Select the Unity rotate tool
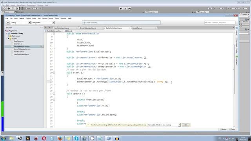This screenshot has width=251, height=141. 13,9
